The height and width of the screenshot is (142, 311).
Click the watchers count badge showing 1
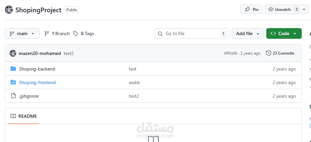tap(297, 10)
